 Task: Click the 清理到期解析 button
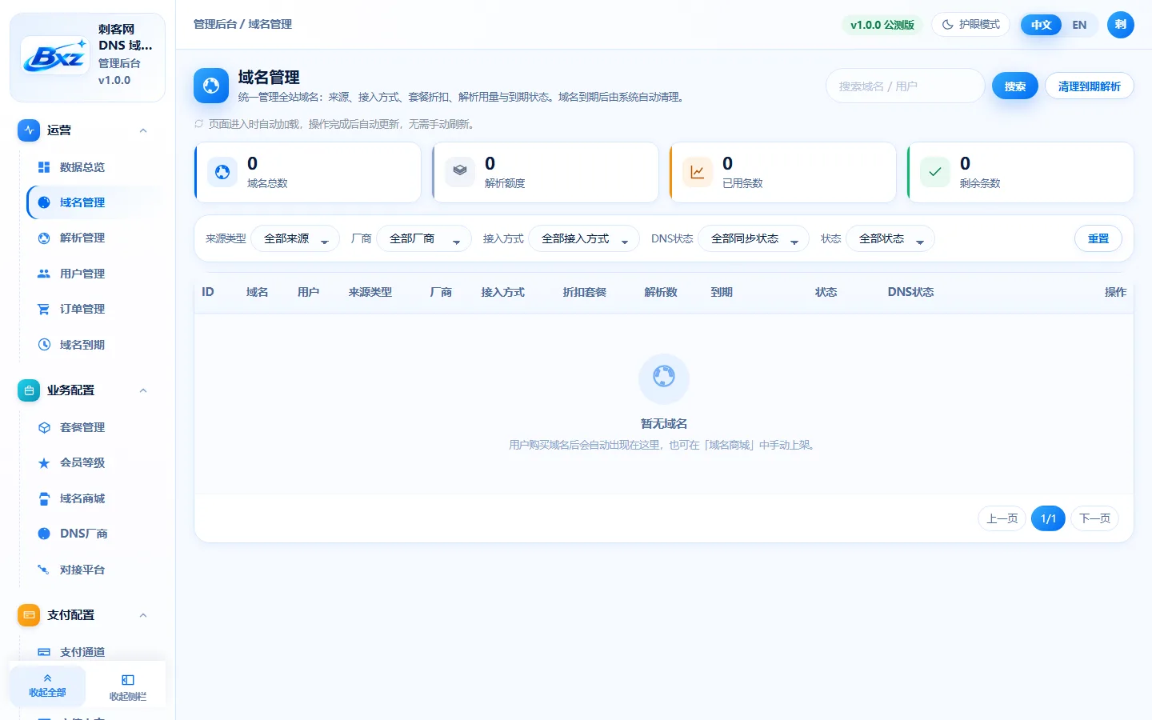1090,86
